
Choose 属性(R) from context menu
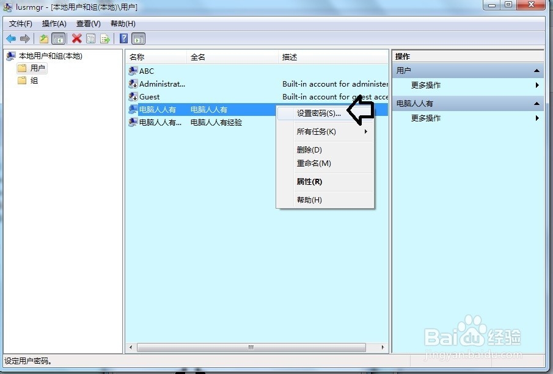pos(325,182)
